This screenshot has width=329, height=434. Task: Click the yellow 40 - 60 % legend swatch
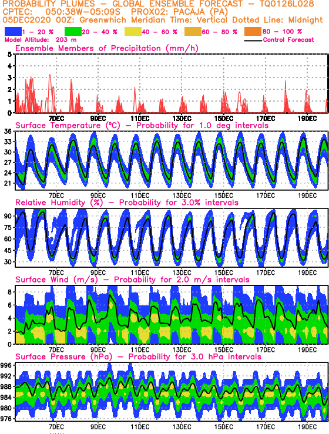click(133, 32)
